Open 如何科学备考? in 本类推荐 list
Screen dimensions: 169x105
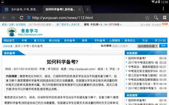click(x=137, y=101)
